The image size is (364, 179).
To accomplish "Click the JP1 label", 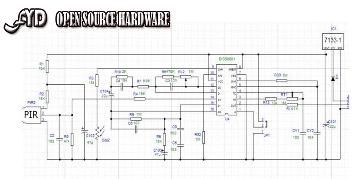I will (x=267, y=136).
